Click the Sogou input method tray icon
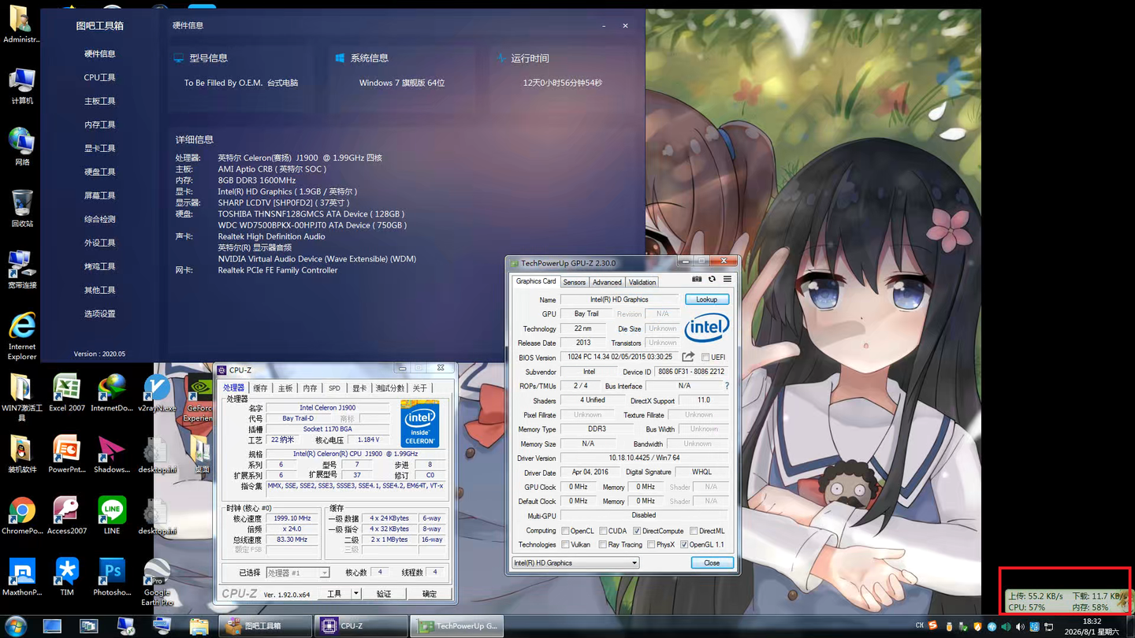This screenshot has width=1135, height=638. click(x=934, y=626)
